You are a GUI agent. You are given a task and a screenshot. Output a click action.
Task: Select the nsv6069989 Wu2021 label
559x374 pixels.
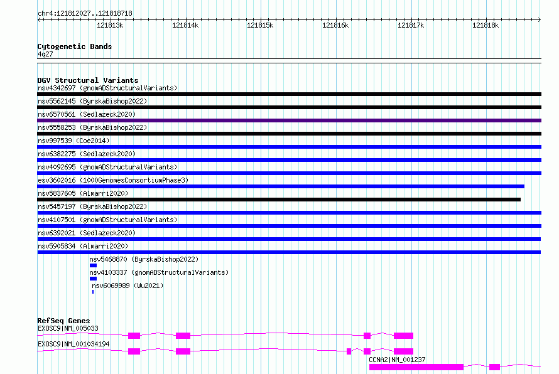tap(128, 286)
